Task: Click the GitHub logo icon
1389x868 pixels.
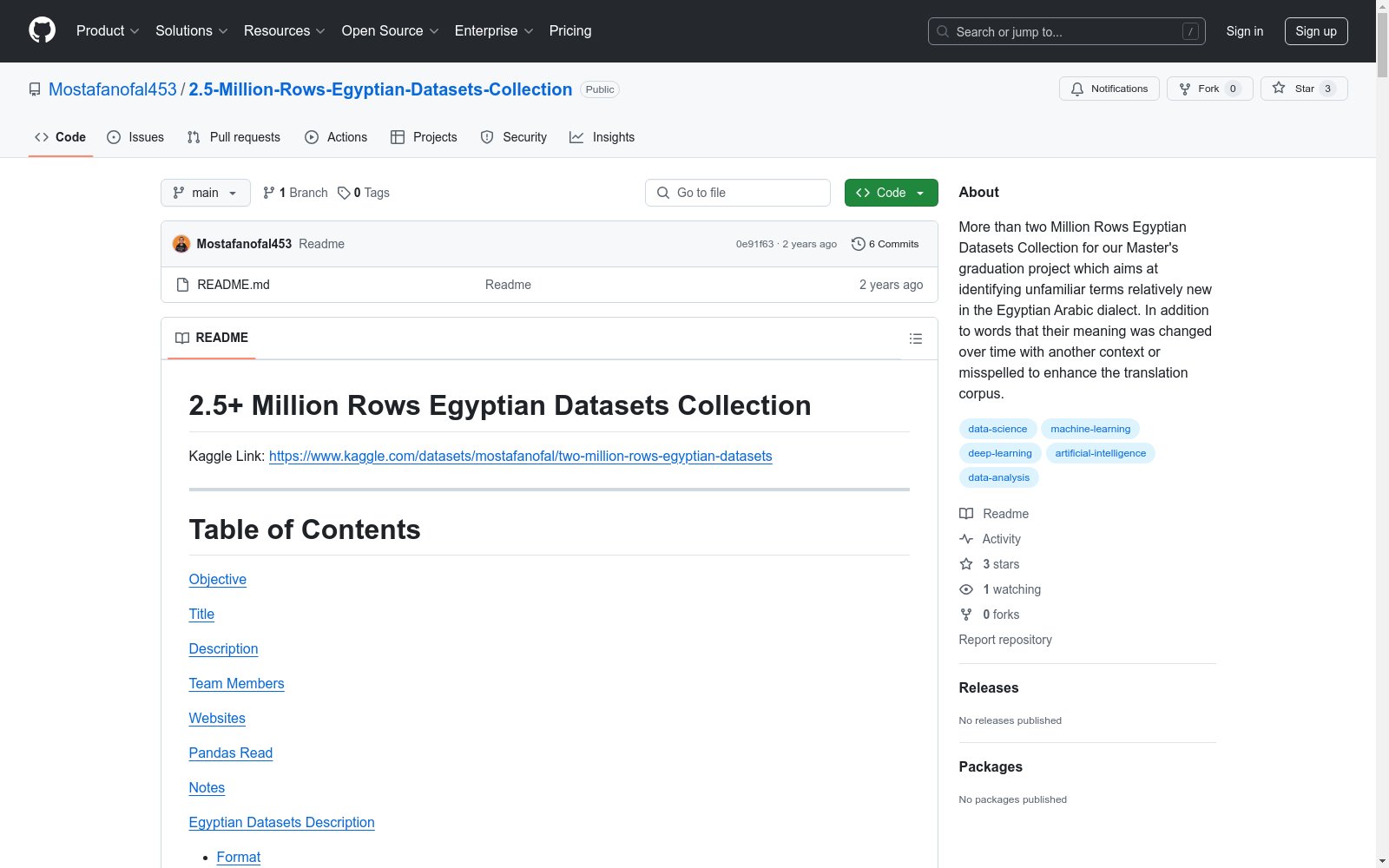Action: click(x=42, y=30)
